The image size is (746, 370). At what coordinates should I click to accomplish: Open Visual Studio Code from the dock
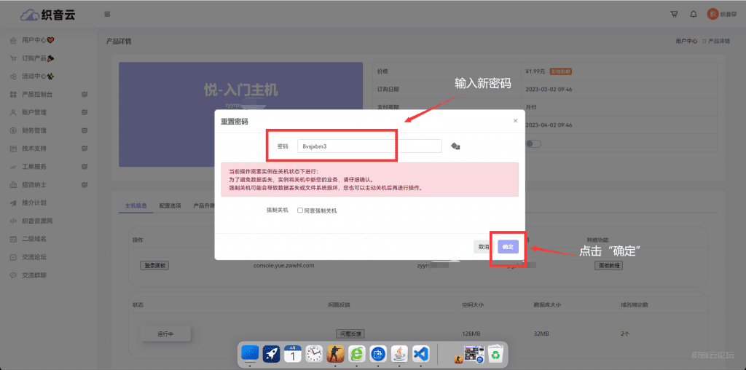[x=420, y=353]
